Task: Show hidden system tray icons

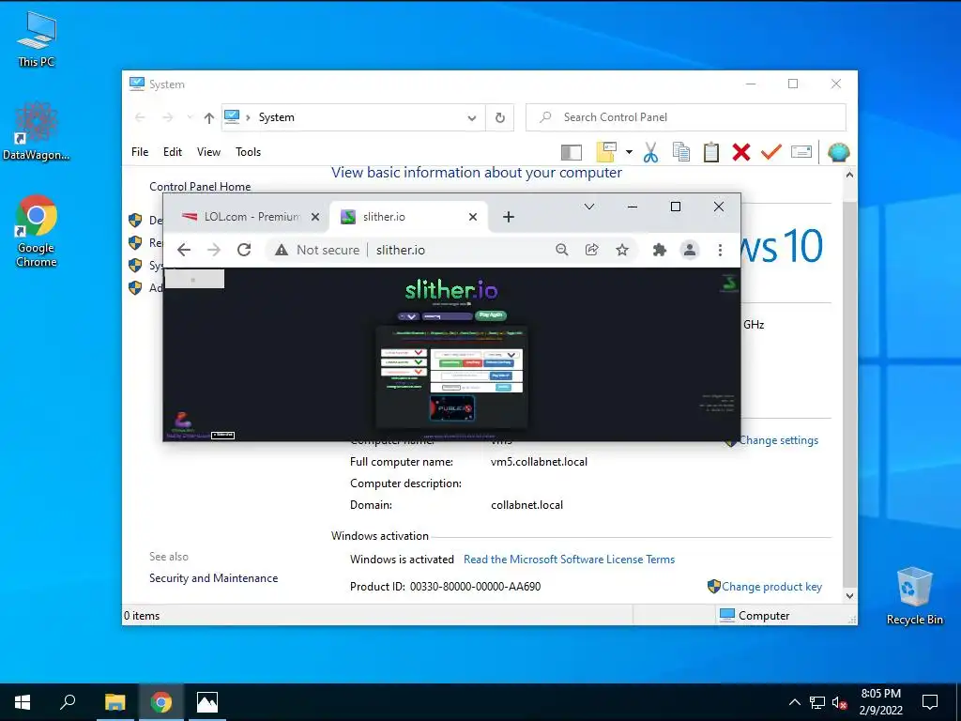Action: click(x=794, y=702)
